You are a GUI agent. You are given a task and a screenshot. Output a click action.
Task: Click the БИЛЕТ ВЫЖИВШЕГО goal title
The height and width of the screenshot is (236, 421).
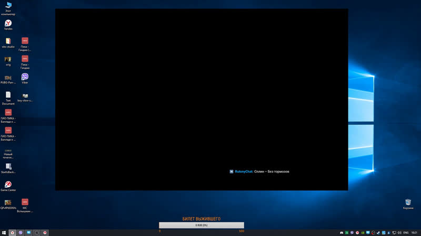point(202,219)
